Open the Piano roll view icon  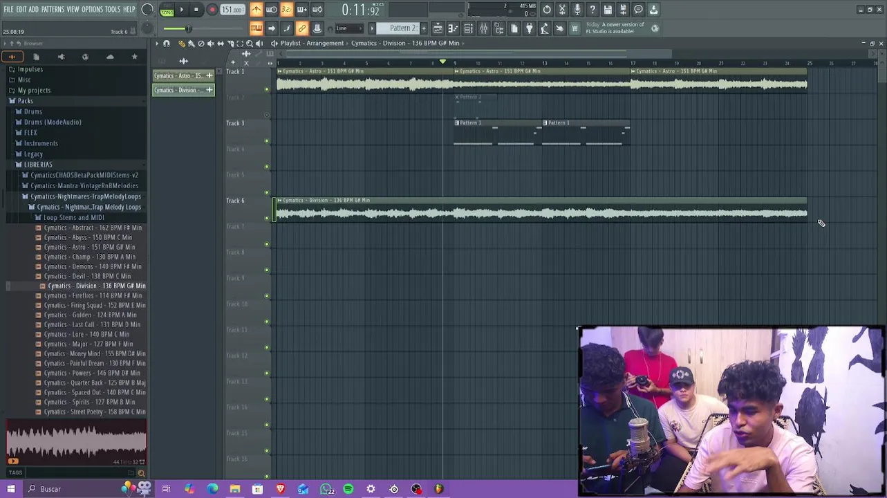(x=453, y=28)
